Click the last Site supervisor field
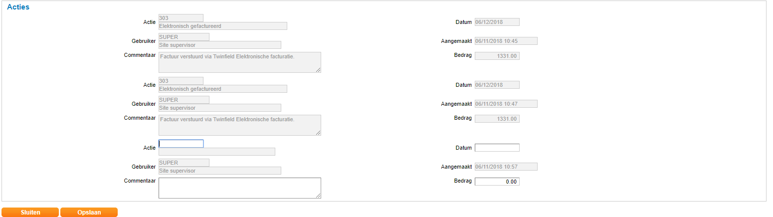Viewport: 773px width, 217px height. tap(219, 171)
